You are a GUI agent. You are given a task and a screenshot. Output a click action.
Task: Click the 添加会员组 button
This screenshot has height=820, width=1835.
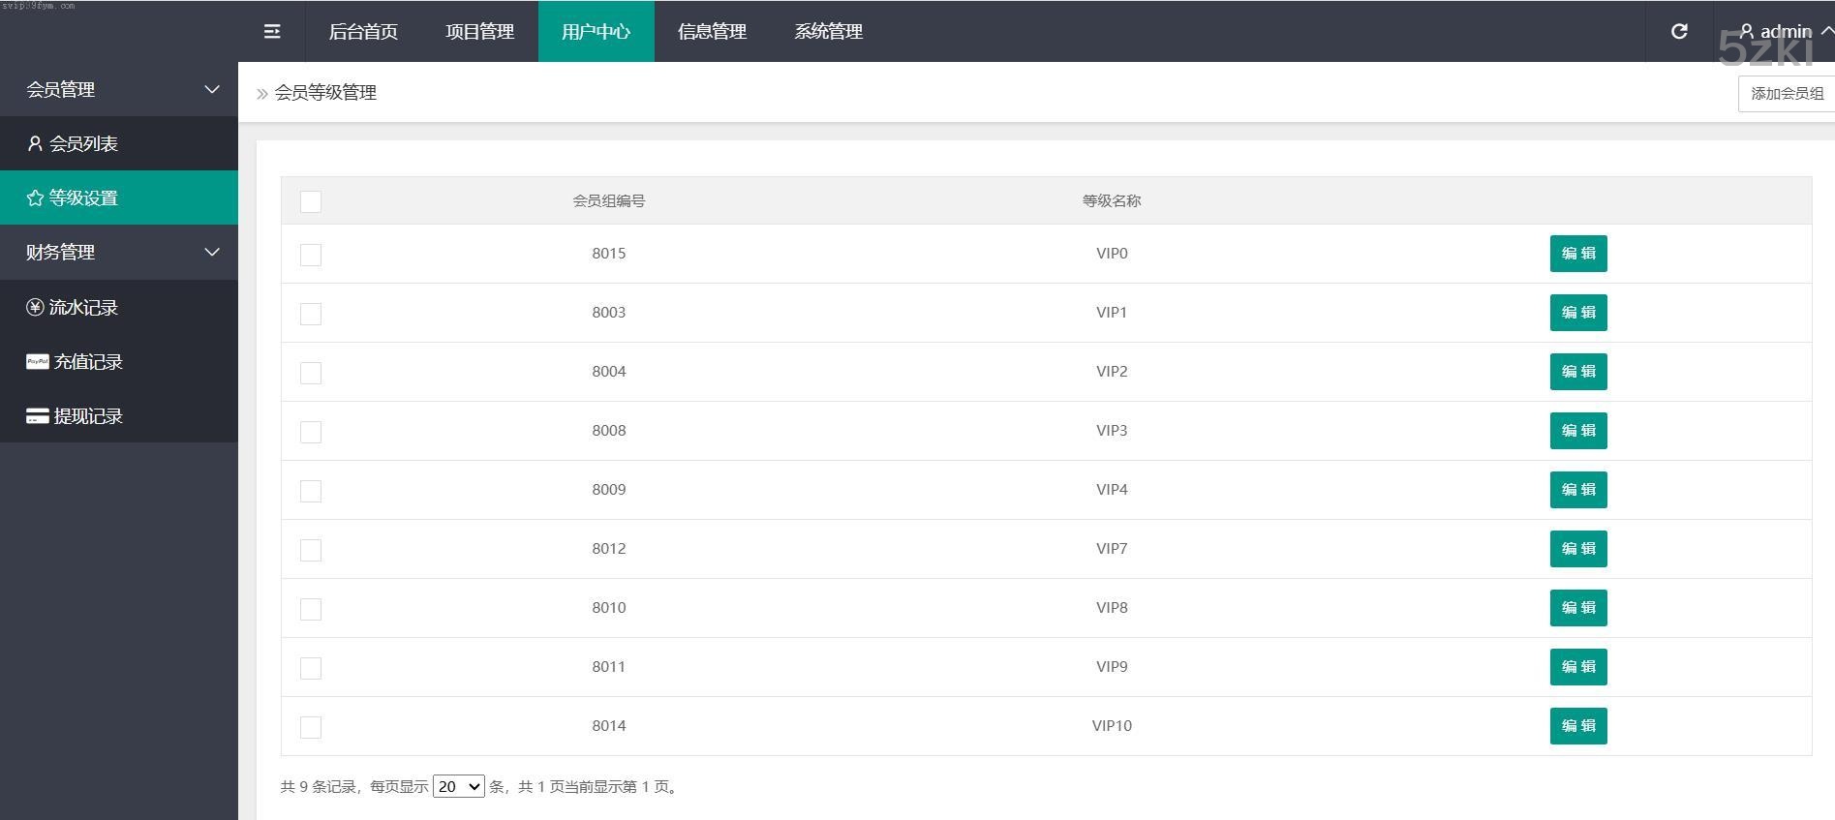click(1787, 94)
